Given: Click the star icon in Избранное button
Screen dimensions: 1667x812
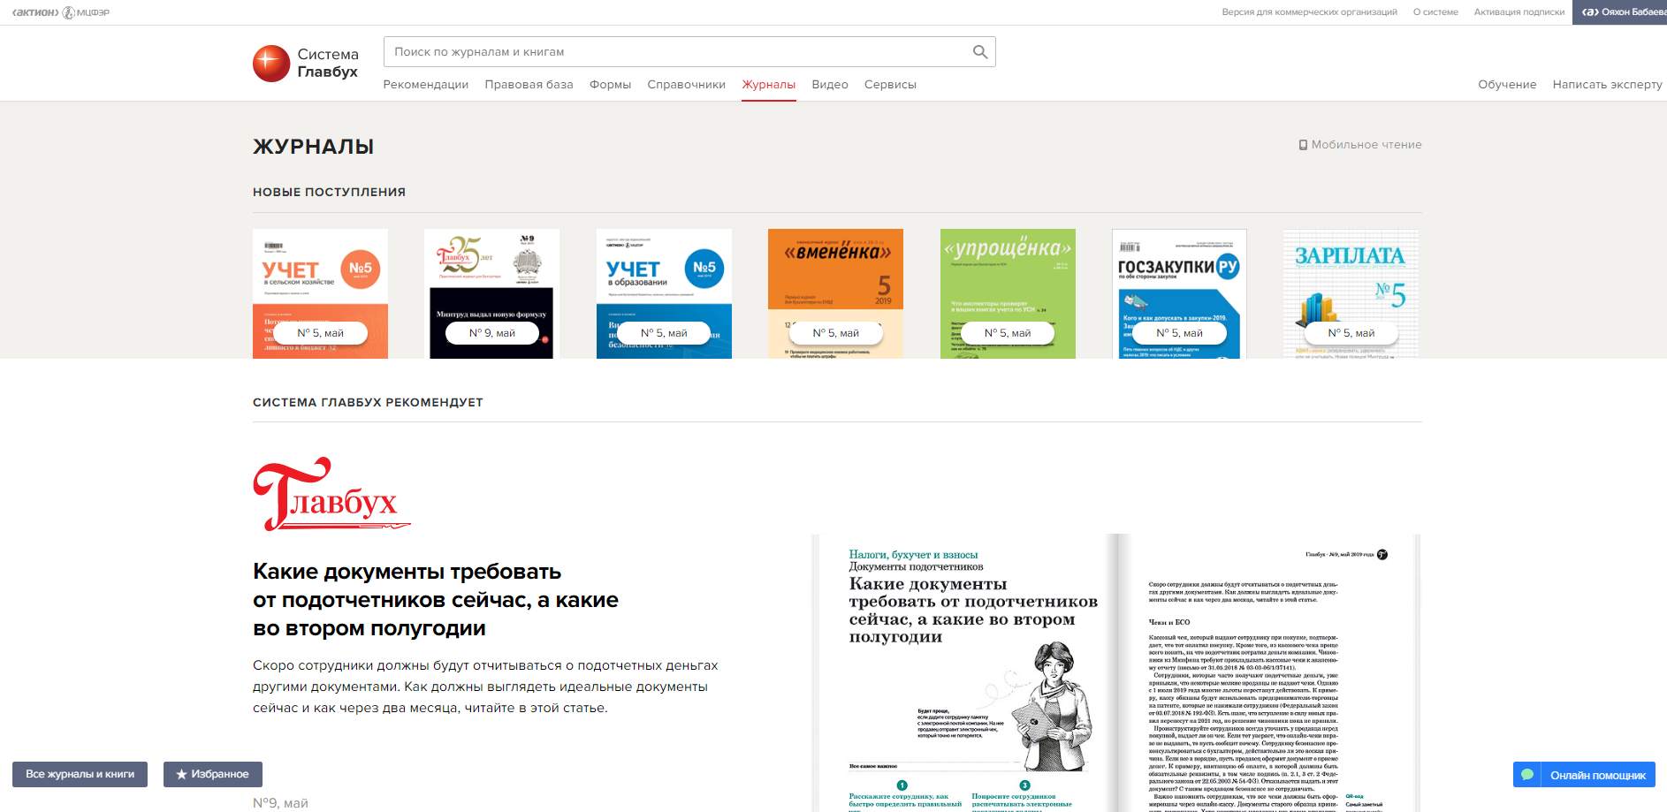Looking at the screenshot, I should coord(181,774).
